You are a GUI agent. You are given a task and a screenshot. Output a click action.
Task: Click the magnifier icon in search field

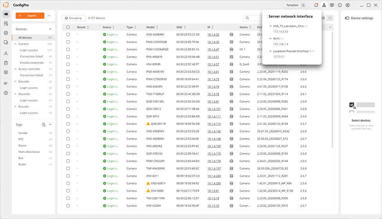(x=247, y=18)
